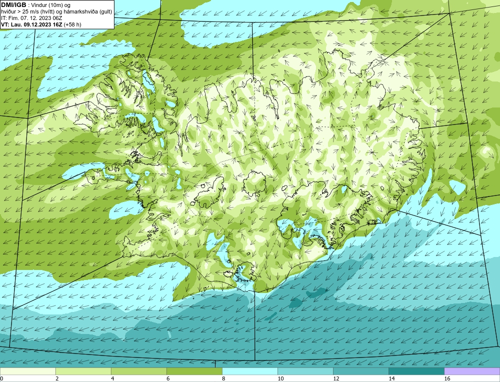Click the 2–4 m/s light green swatch
500x382 pixels.
point(83,371)
